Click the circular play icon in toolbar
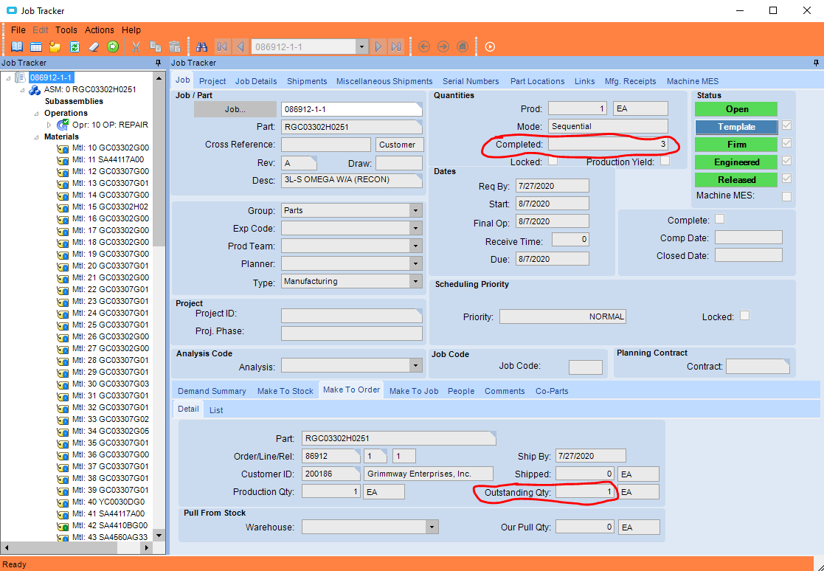 click(x=490, y=46)
